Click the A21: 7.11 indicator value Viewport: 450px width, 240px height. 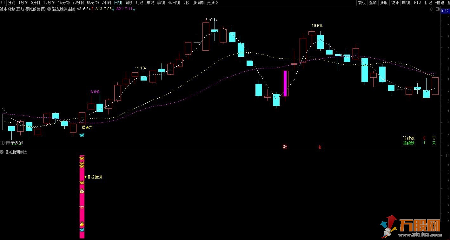click(x=124, y=9)
